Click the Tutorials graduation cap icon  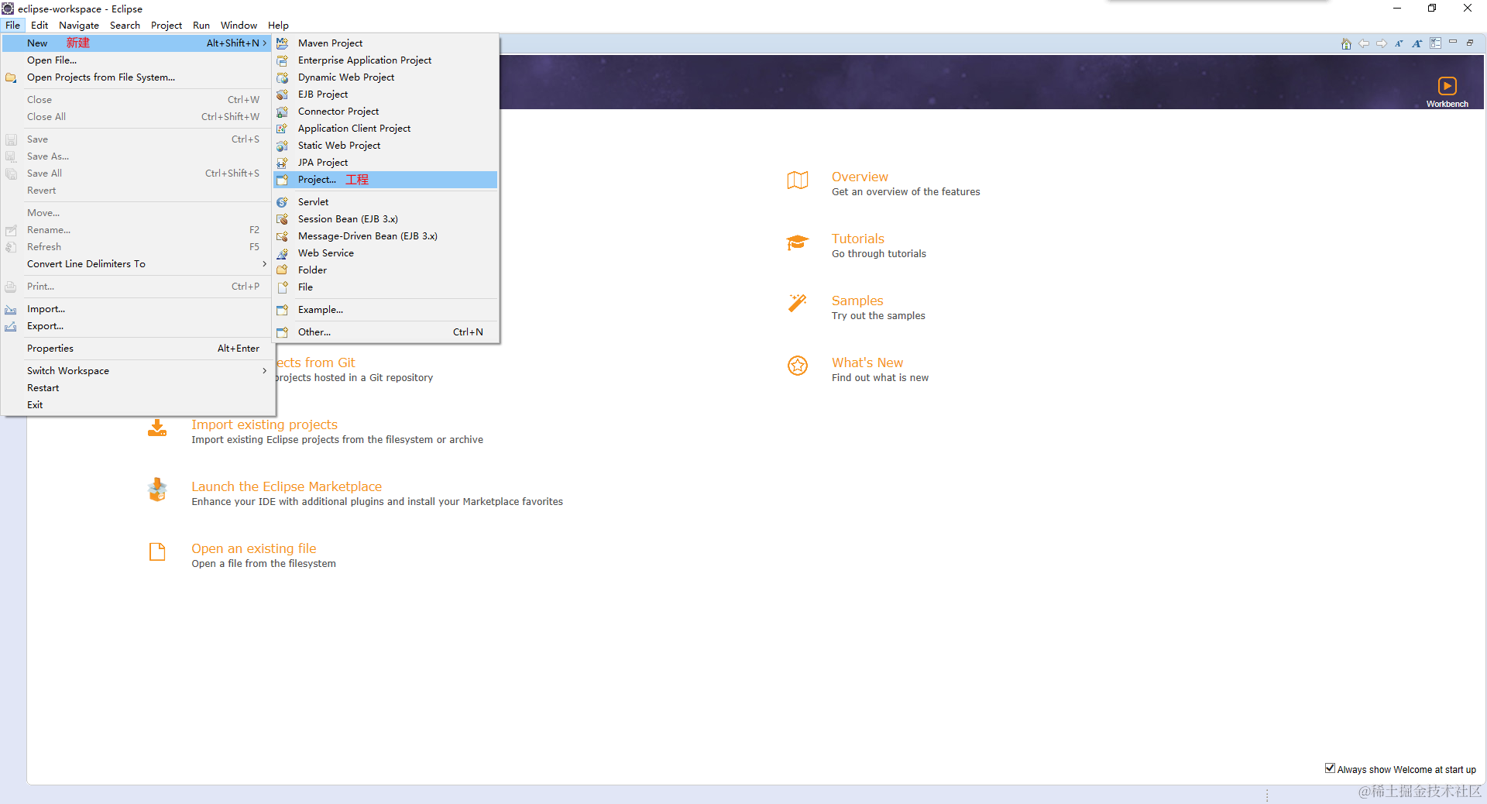pos(798,242)
